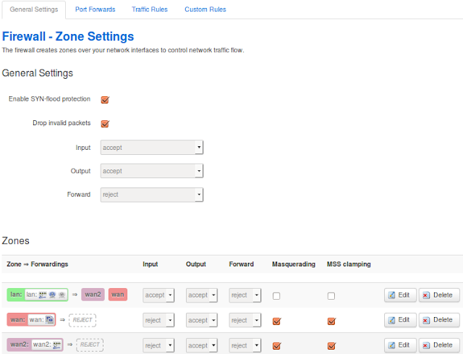Click the red wan forwarding badge in lan row
Screen dimensions: 463x354
(118, 295)
